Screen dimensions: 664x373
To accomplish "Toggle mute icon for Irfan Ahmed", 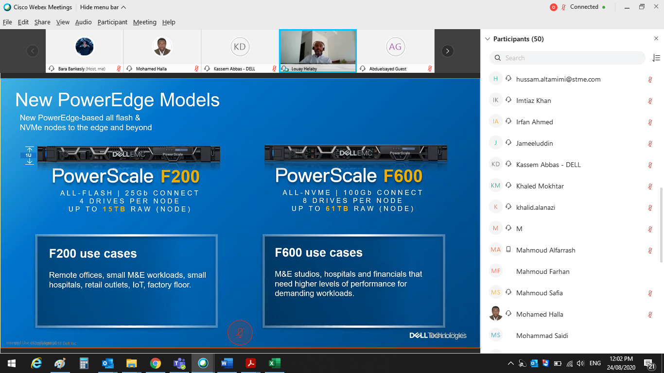I will click(x=650, y=122).
